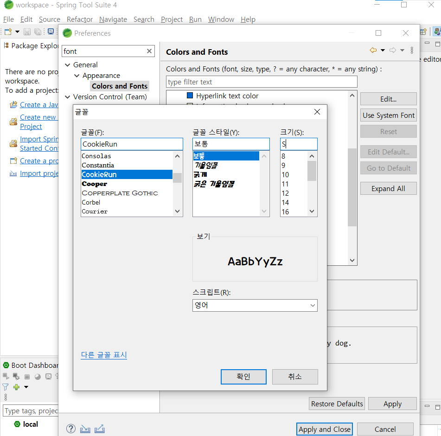Click the Hyperlink text color swatch
The width and height of the screenshot is (441, 436).
190,96
